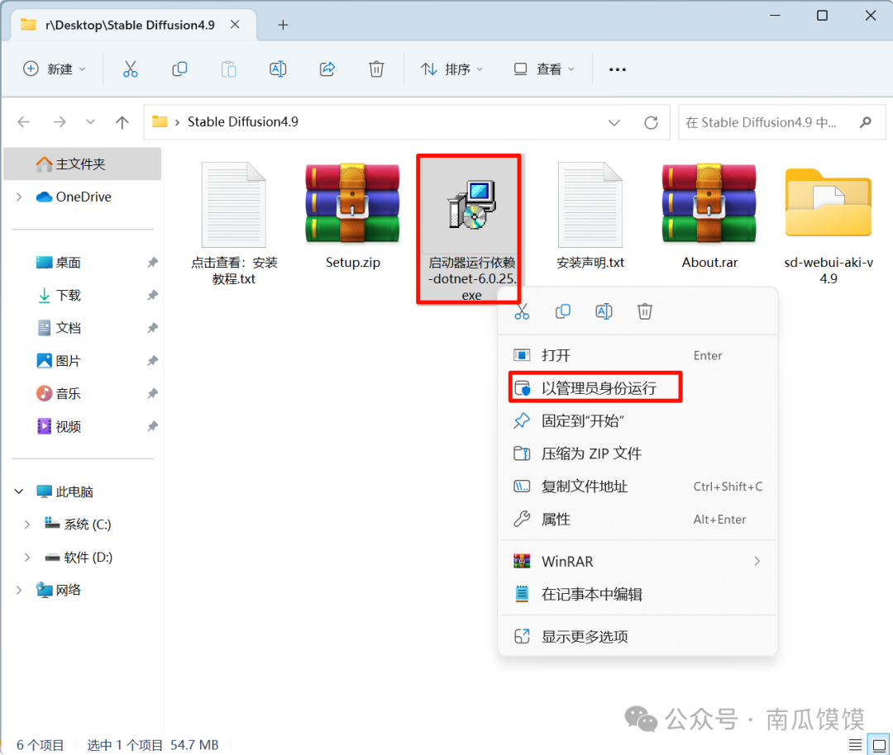Click the up-one-level navigation arrow
This screenshot has height=755, width=893.
click(122, 121)
